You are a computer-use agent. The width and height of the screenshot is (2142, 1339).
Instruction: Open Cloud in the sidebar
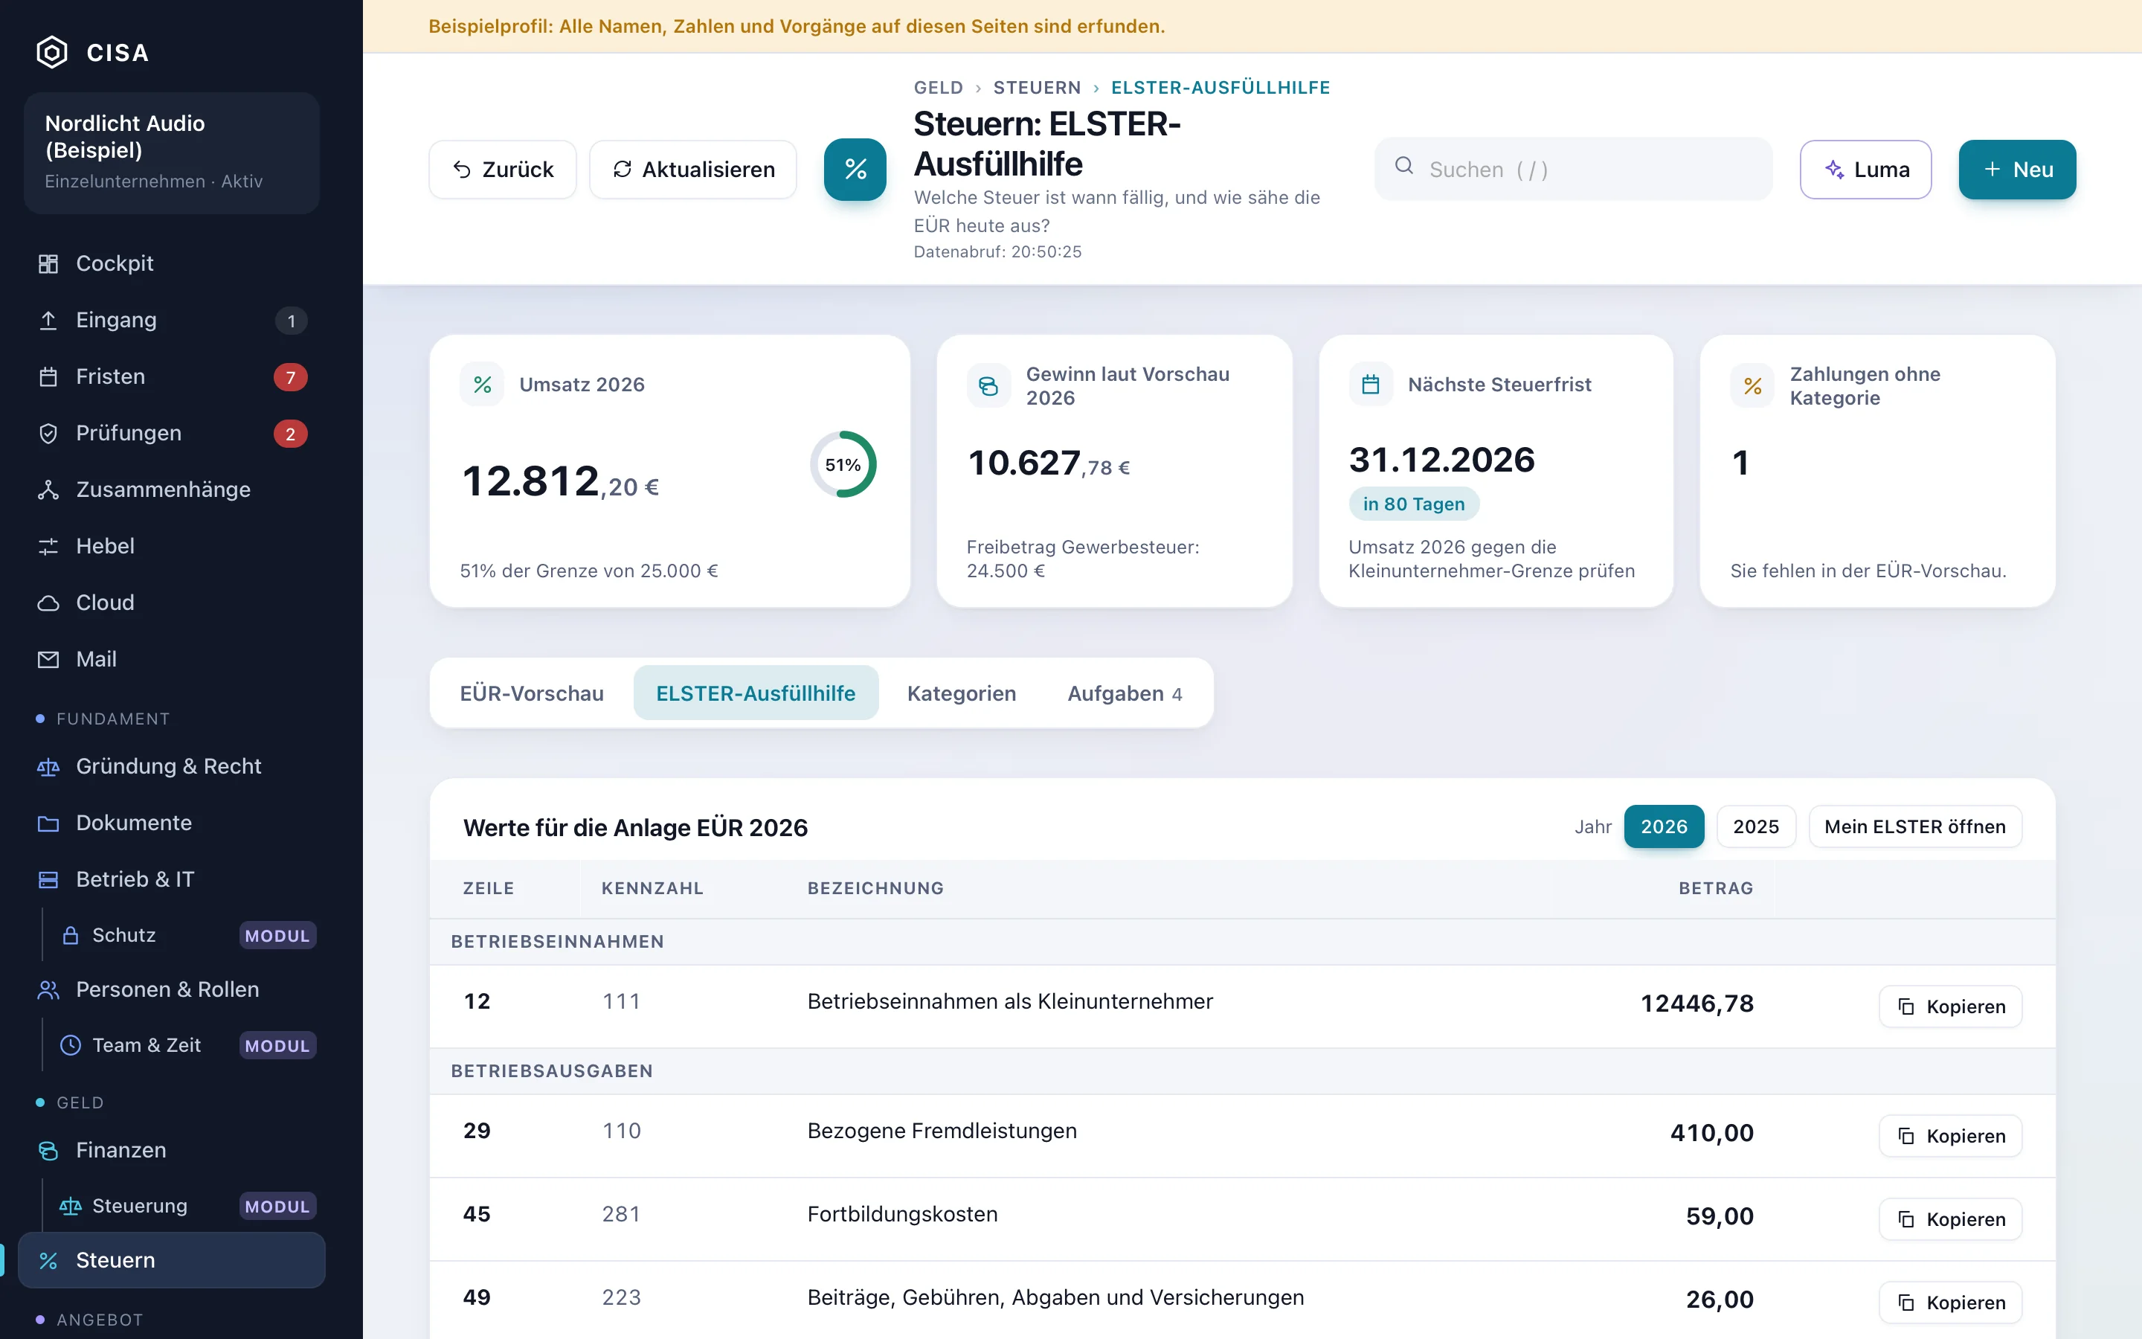coord(172,603)
